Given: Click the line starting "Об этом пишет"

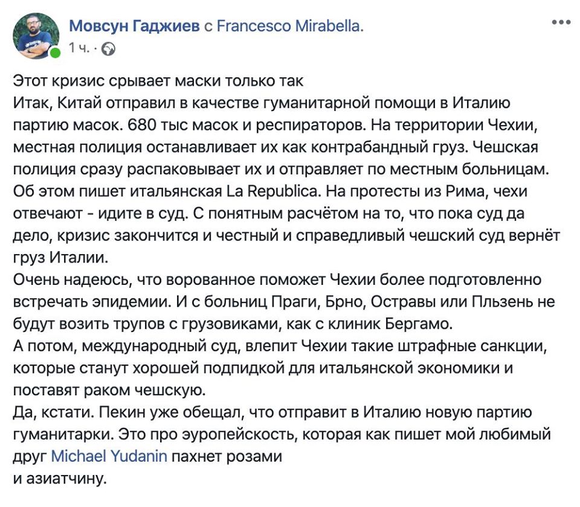Looking at the screenshot, I should (x=270, y=191).
